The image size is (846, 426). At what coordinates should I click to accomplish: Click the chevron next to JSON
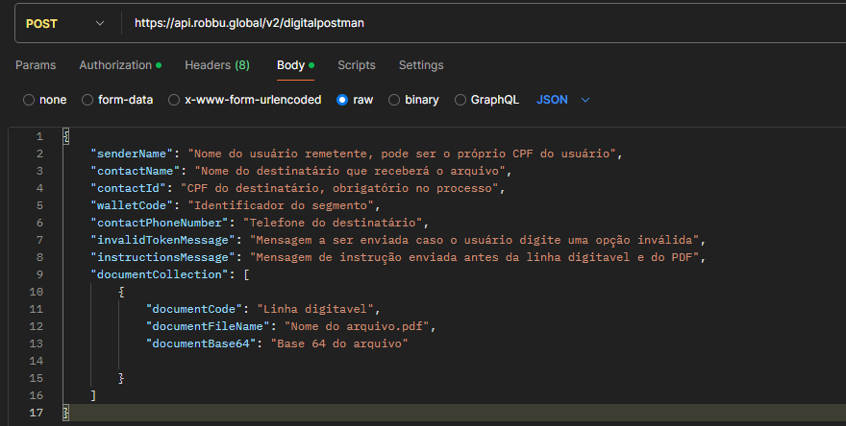tap(585, 100)
